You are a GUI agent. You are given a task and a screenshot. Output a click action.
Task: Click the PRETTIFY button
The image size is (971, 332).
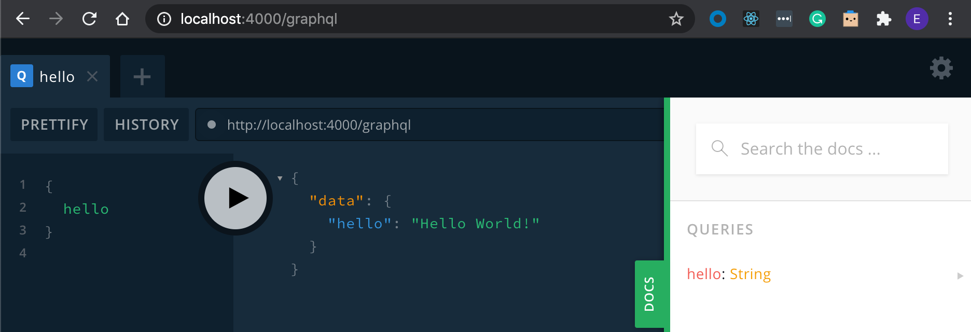tap(54, 125)
